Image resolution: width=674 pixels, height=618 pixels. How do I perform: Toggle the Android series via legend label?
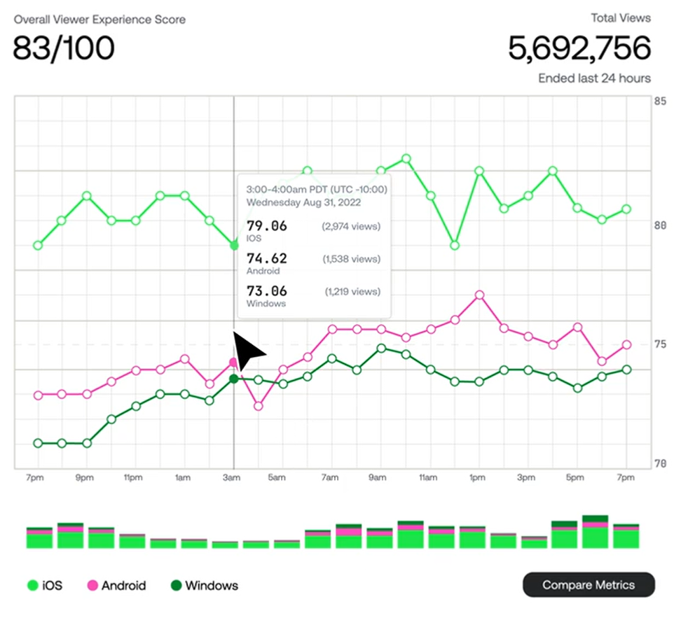click(x=123, y=586)
